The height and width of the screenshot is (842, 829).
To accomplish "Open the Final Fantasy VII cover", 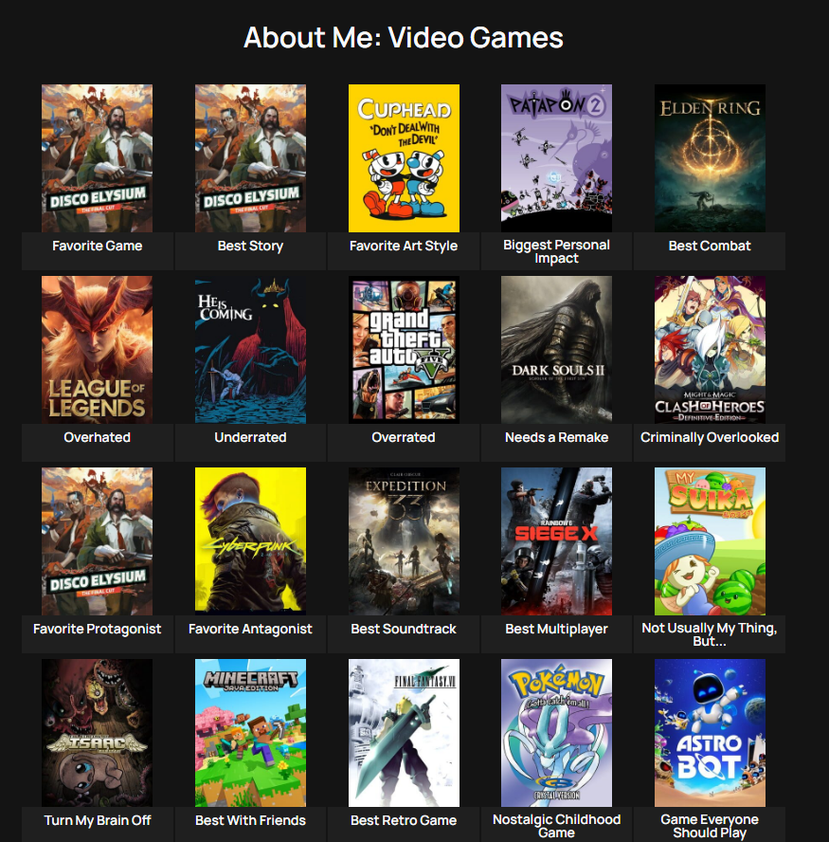I will click(404, 733).
